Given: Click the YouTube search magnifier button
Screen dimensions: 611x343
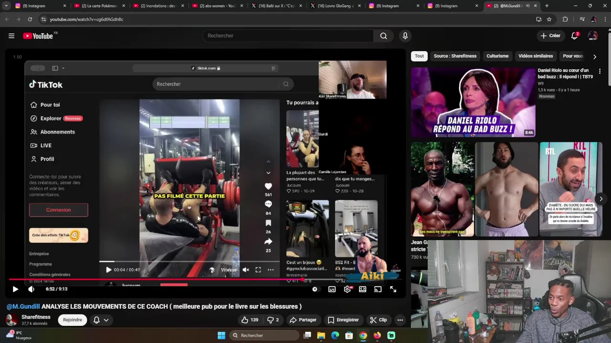Looking at the screenshot, I should click(x=383, y=36).
